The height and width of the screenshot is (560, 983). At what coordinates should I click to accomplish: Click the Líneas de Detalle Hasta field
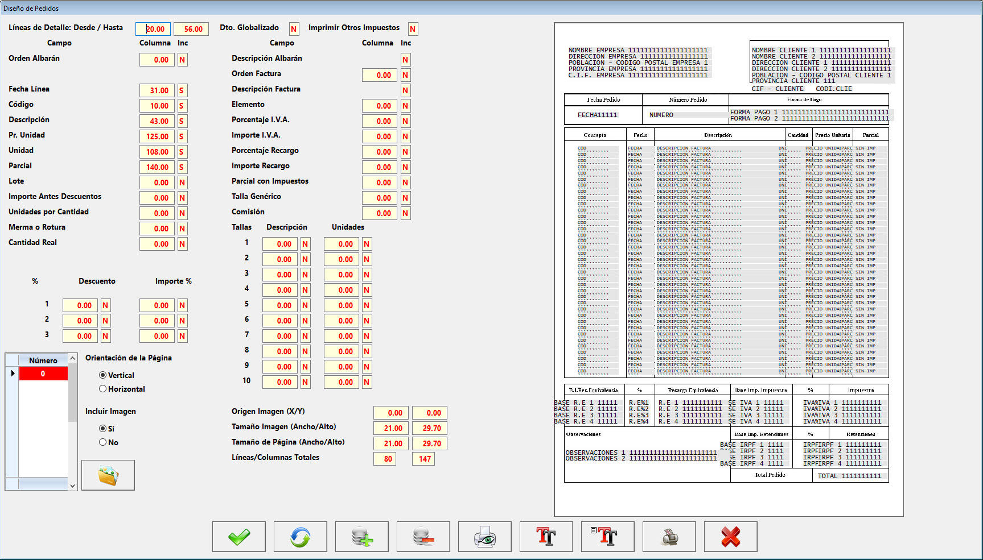[191, 29]
